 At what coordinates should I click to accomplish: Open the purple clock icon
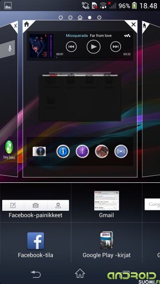[82, 151]
